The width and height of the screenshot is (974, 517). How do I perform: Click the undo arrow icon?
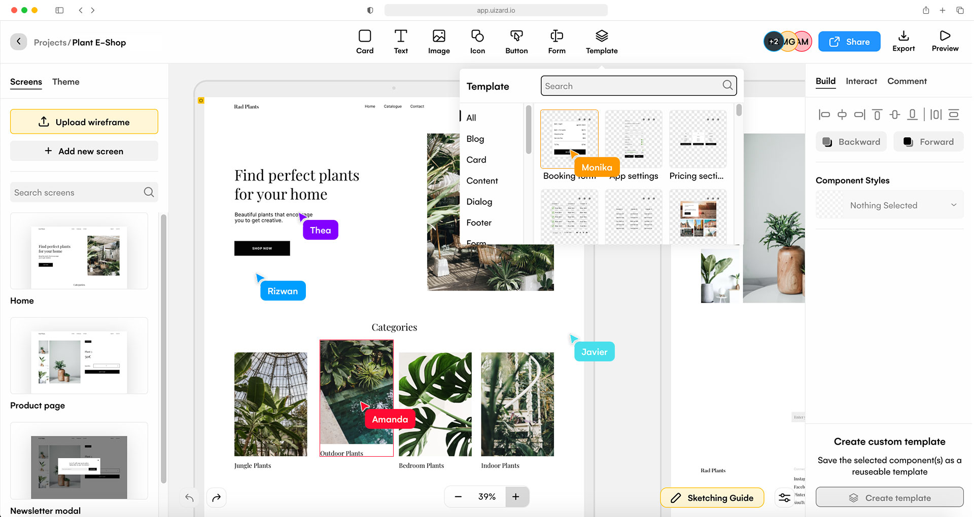[188, 497]
